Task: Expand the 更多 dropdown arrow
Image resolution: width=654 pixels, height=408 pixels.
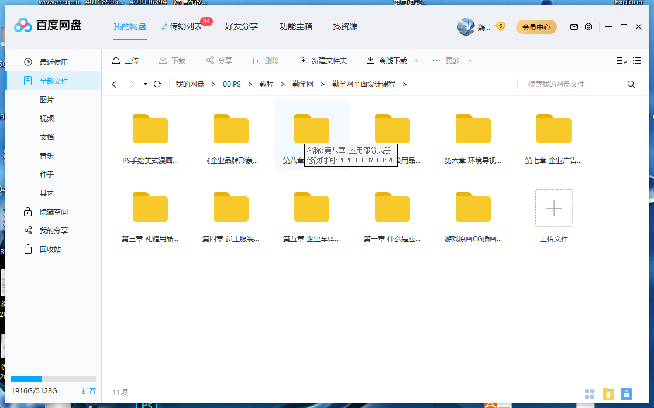Action: tap(470, 61)
